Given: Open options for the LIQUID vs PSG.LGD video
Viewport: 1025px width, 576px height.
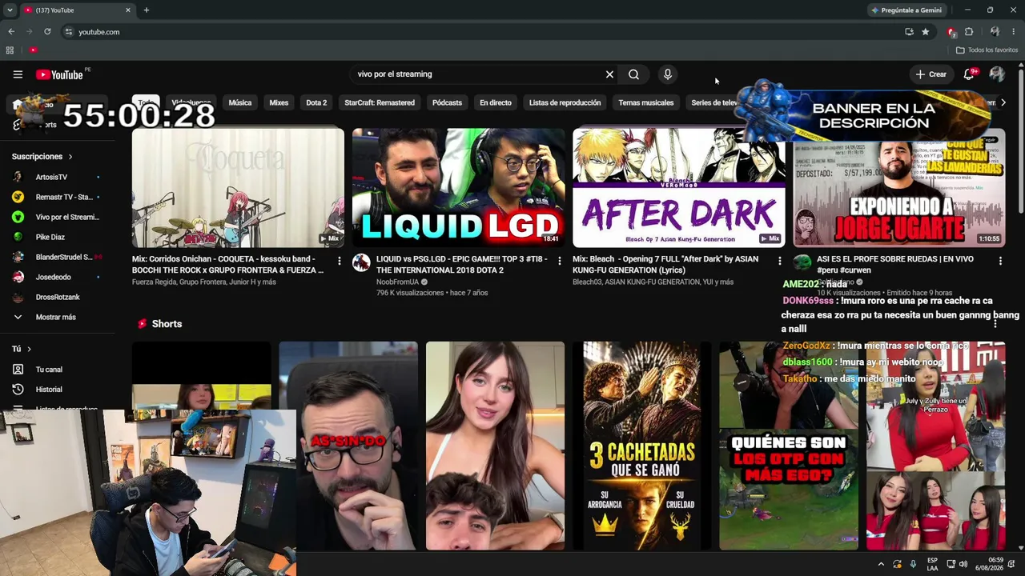Looking at the screenshot, I should 560,261.
